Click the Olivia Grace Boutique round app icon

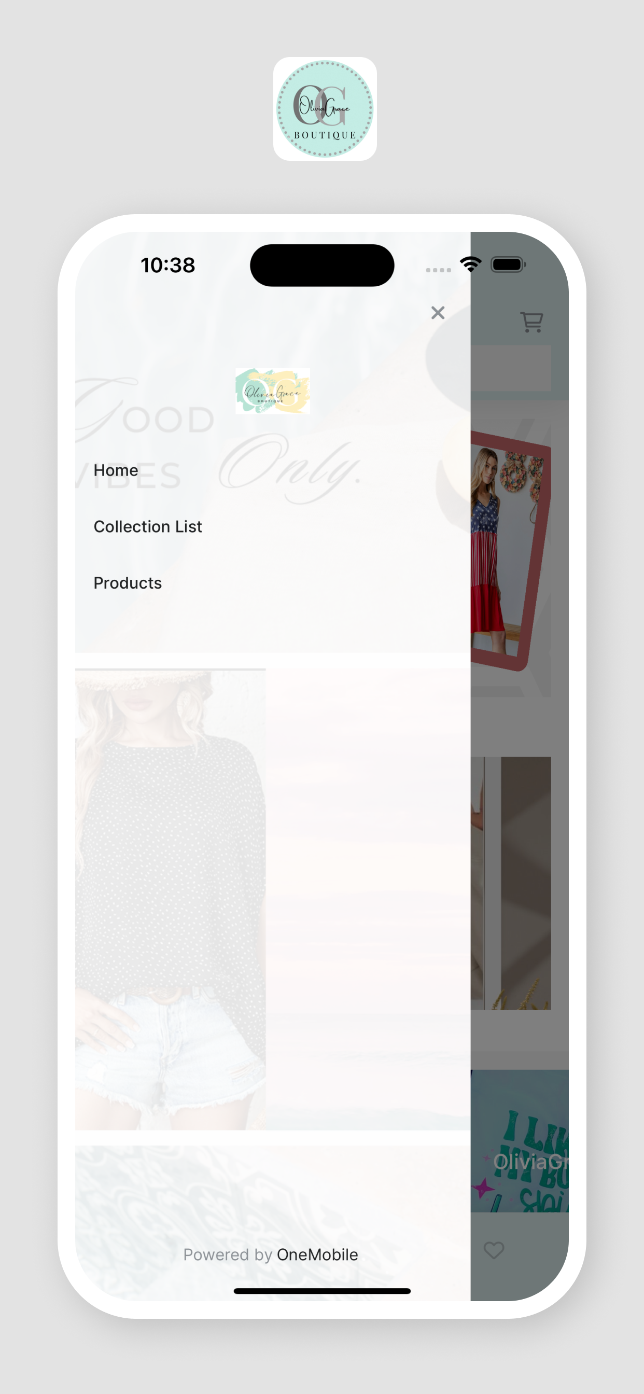tap(325, 109)
